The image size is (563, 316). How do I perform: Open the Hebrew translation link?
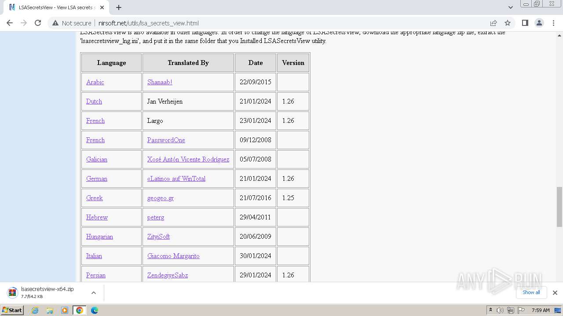[97, 217]
